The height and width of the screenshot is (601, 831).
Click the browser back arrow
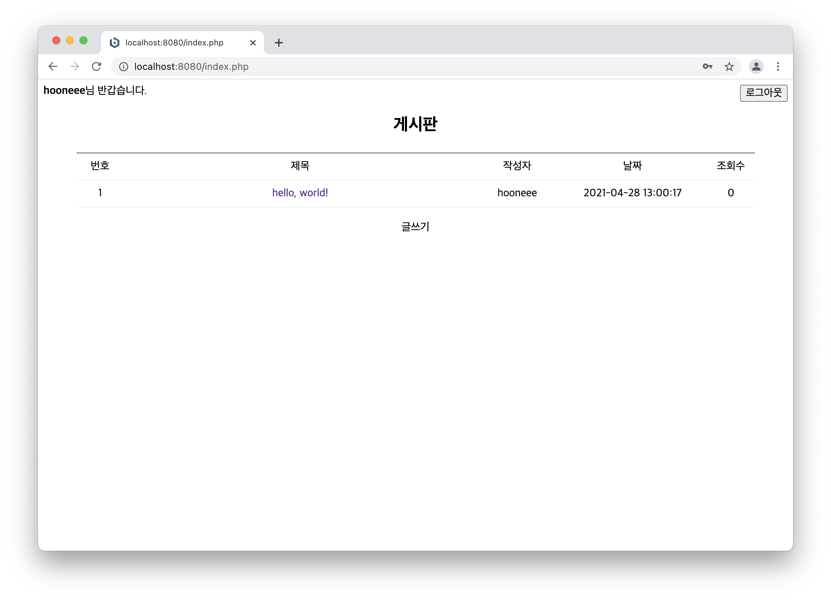tap(53, 66)
